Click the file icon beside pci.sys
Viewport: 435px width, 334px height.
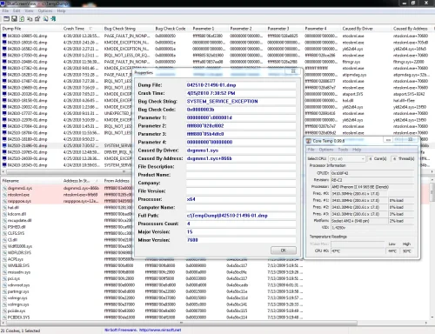(x=4, y=278)
